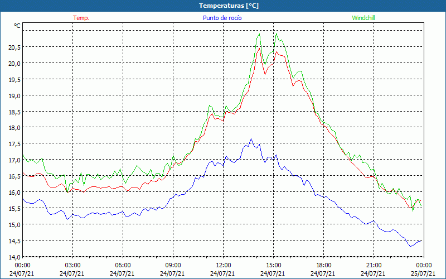Screen dimensions: 446x279
Task: Select the red Temp. legend label
Action: point(81,18)
